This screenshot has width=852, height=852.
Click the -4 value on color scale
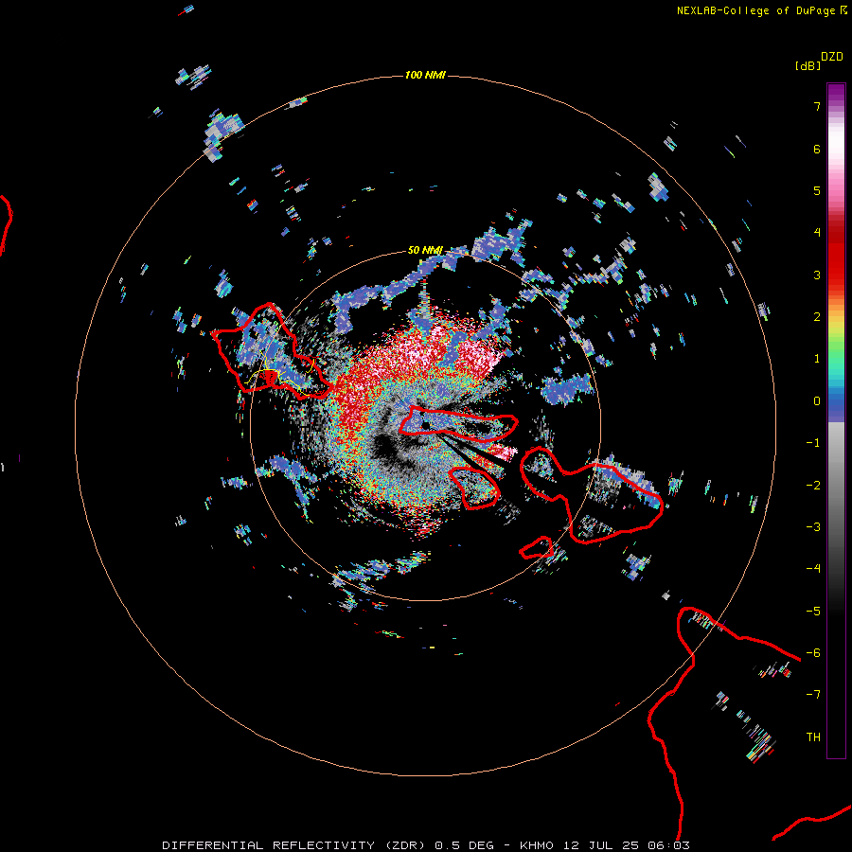tap(813, 569)
